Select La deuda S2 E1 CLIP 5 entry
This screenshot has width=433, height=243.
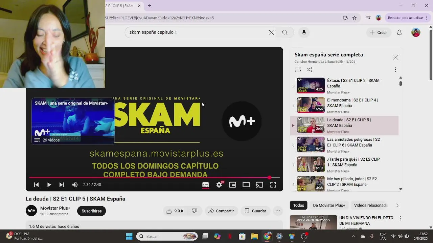[344, 125]
